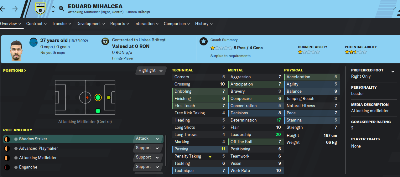Select the central attacking midfielder pitch position
The image size is (400, 177).
(x=98, y=98)
